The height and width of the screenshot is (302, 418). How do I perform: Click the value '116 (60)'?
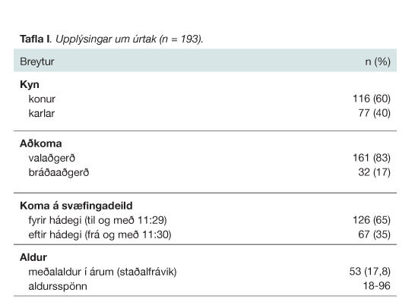point(372,99)
